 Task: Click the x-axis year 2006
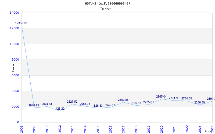click(21, 129)
